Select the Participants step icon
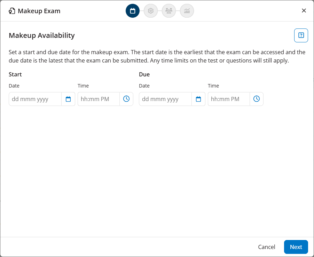Image resolution: width=314 pixels, height=257 pixels. point(169,11)
